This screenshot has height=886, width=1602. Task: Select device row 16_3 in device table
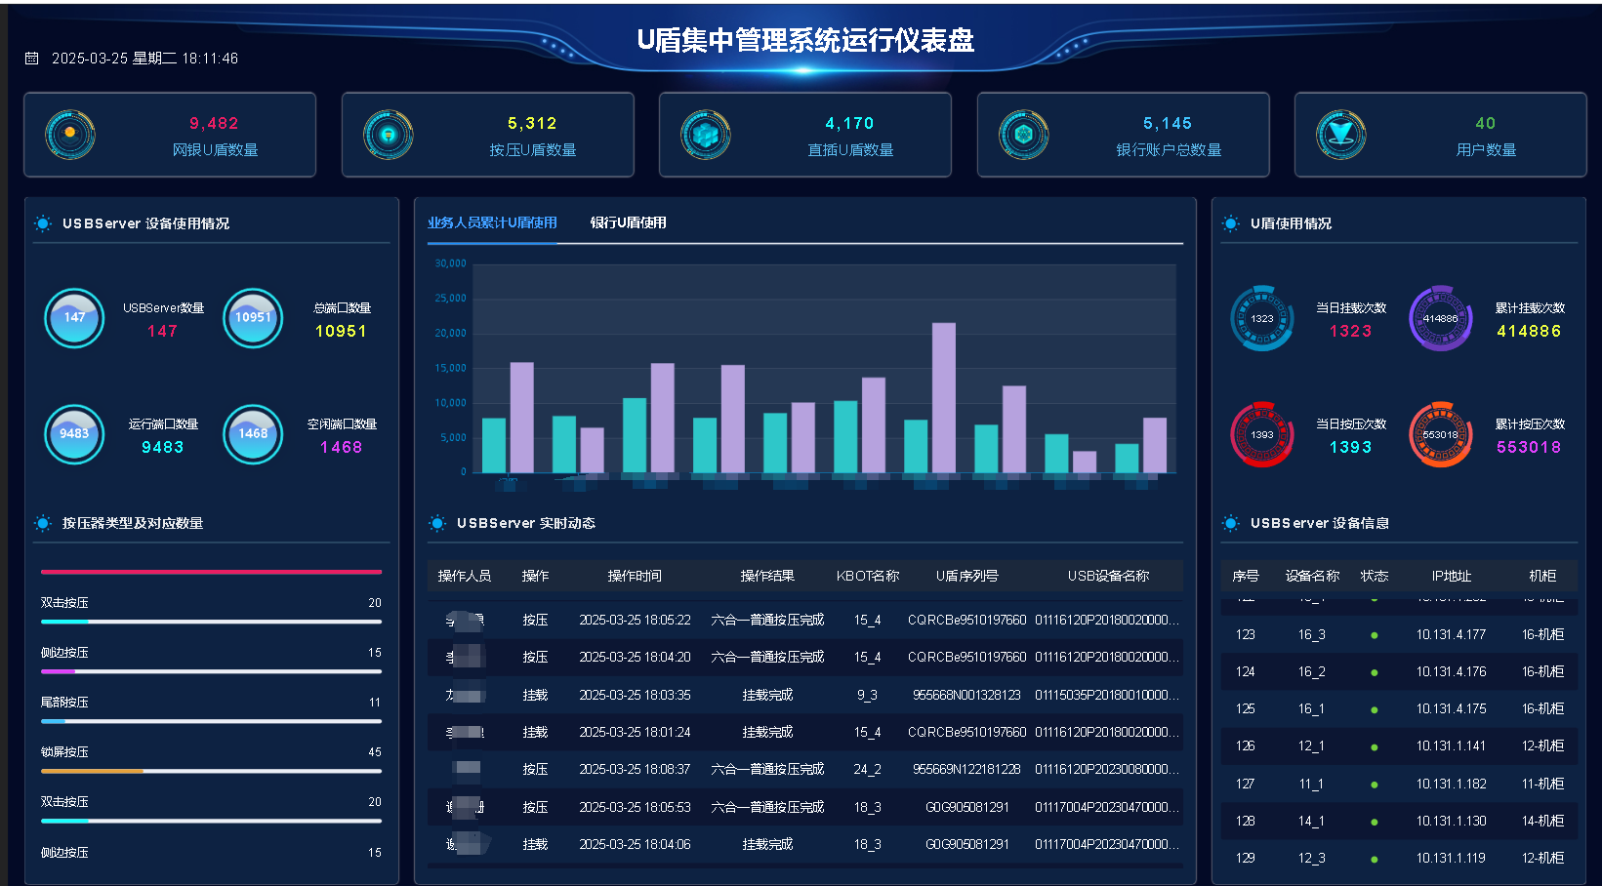pyautogui.click(x=1398, y=634)
